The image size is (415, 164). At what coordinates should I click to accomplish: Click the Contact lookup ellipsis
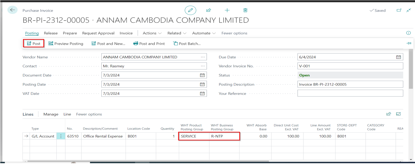pos(203,66)
